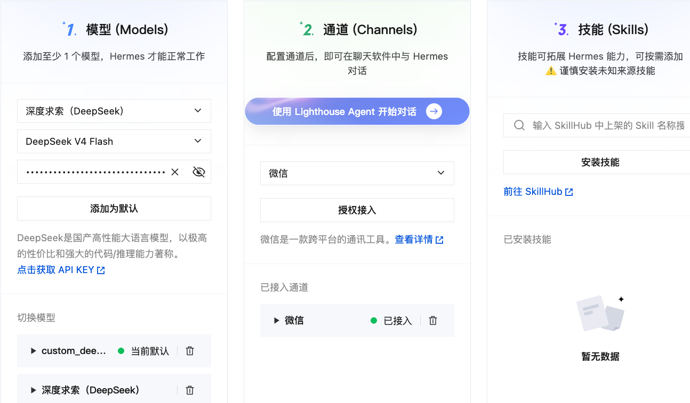Click the green status dot beside 当前默认
690x403 pixels.
click(x=121, y=351)
